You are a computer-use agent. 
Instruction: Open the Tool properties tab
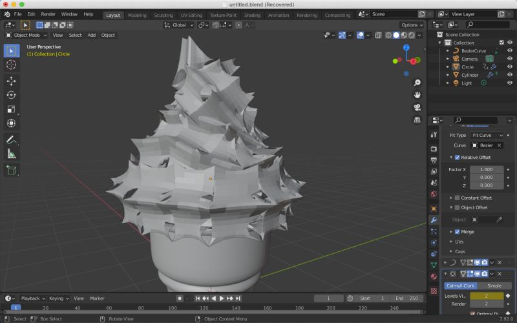[x=434, y=134]
